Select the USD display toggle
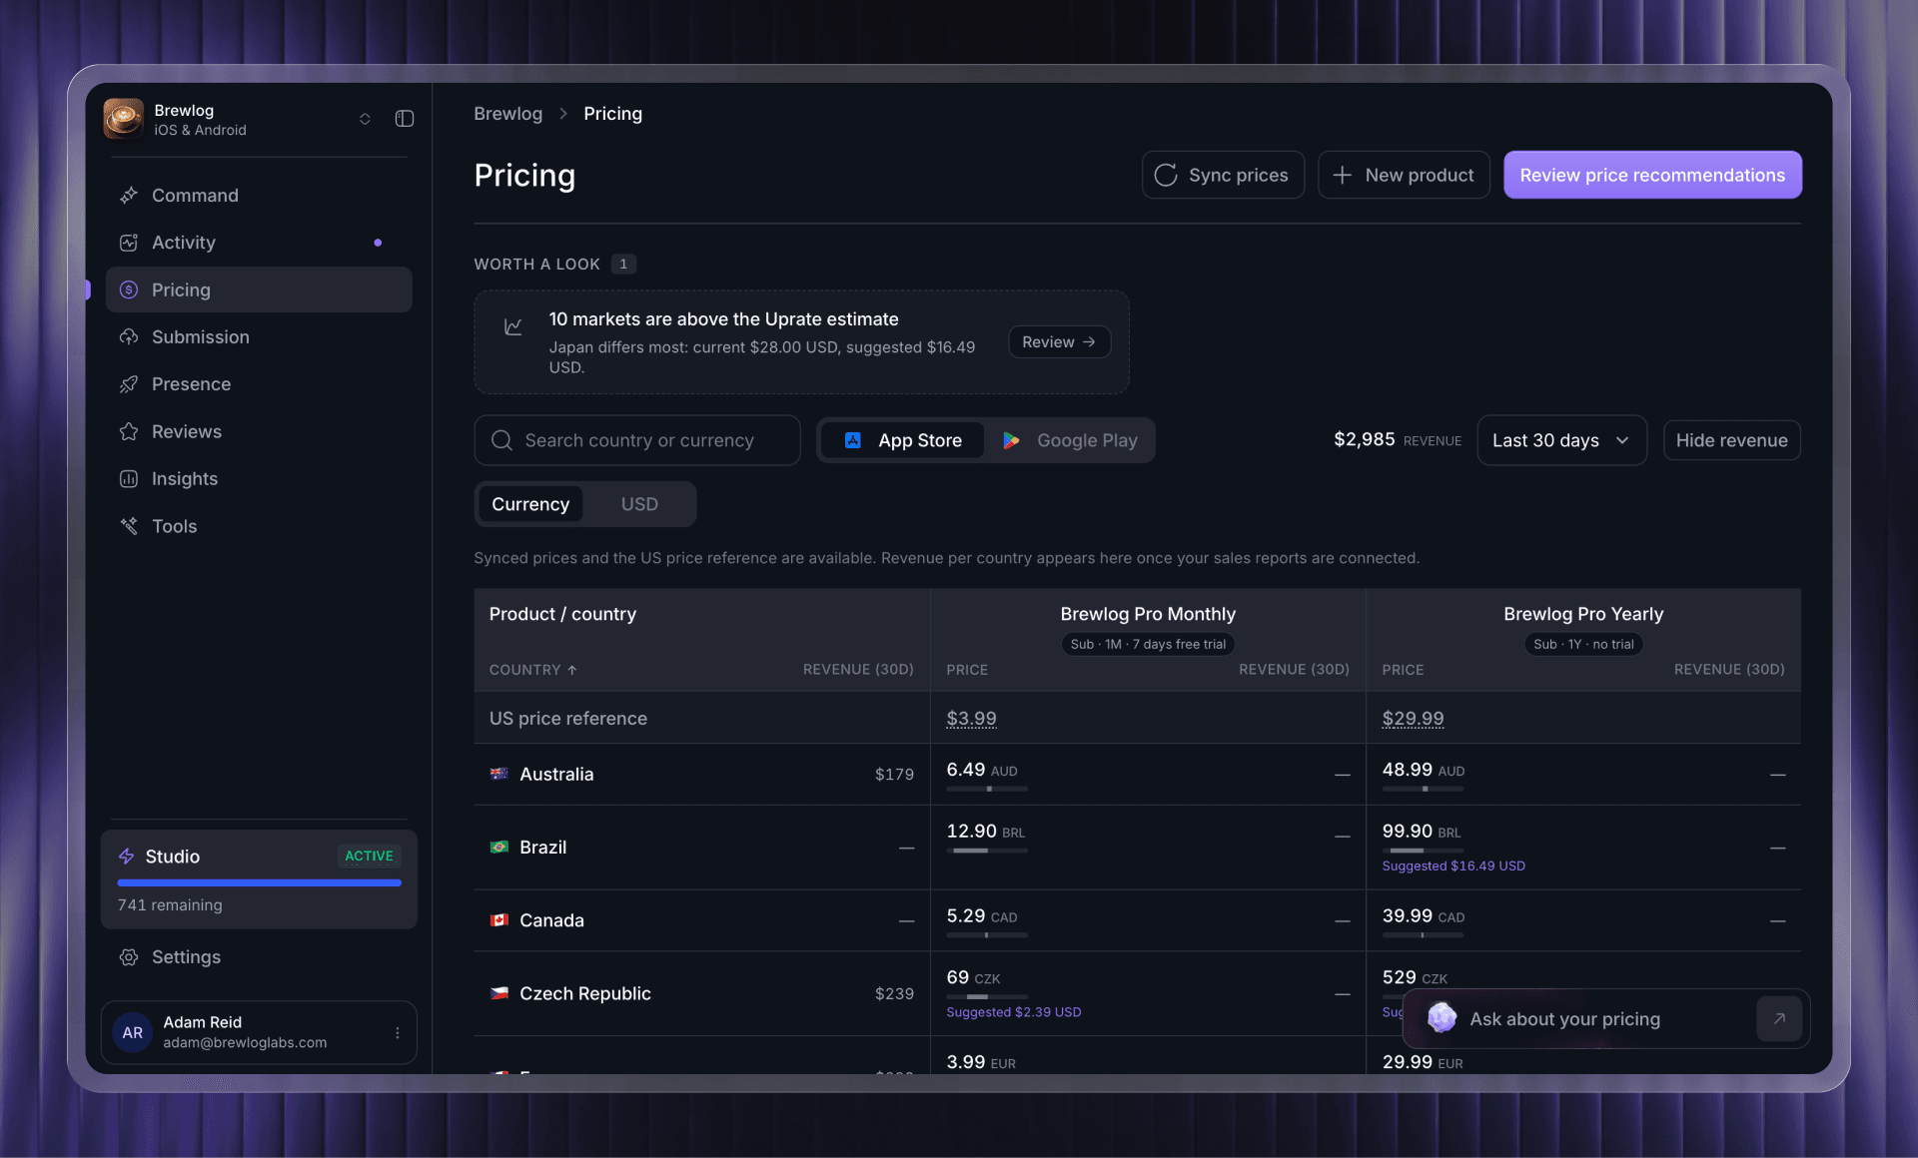 [639, 504]
